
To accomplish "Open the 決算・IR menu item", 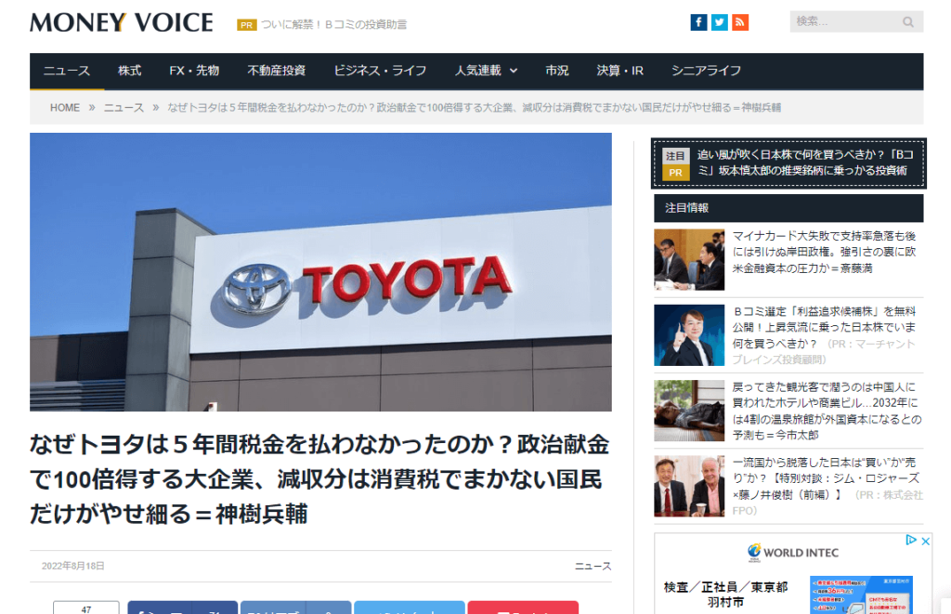I will (x=620, y=71).
